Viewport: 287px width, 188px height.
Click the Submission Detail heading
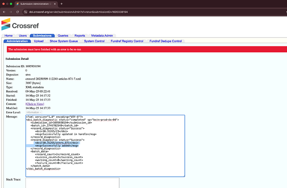click(17, 59)
